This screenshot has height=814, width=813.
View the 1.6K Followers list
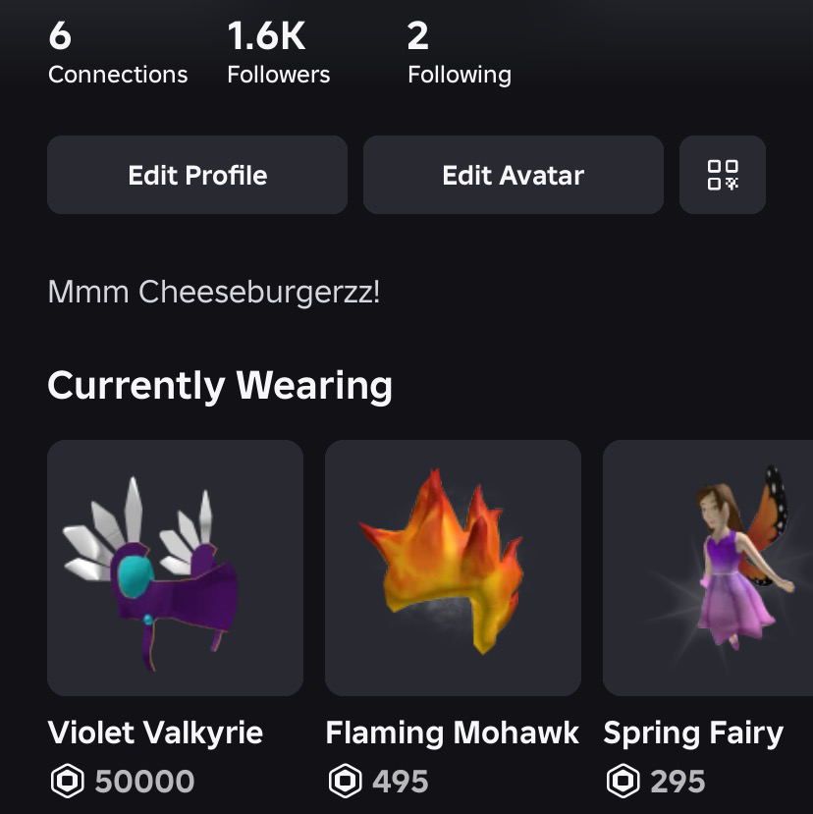tap(278, 55)
